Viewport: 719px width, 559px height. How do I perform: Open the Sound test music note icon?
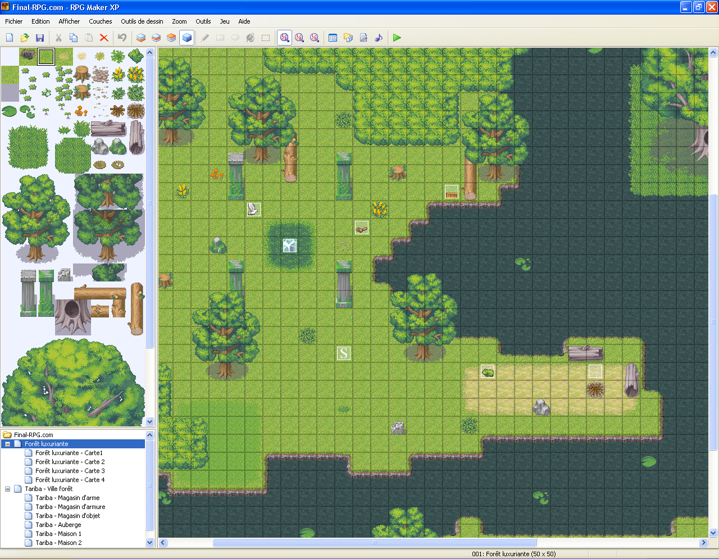(379, 38)
